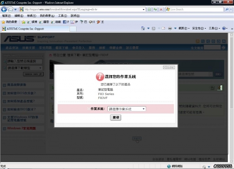Image resolution: width=234 pixels, height=169 pixels.
Task: Close the dialog with the CLOSE button
Action: click(x=169, y=68)
